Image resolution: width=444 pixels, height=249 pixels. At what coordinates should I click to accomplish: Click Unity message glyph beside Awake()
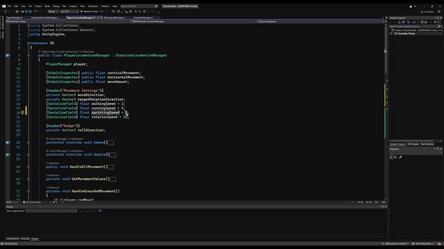8,142
